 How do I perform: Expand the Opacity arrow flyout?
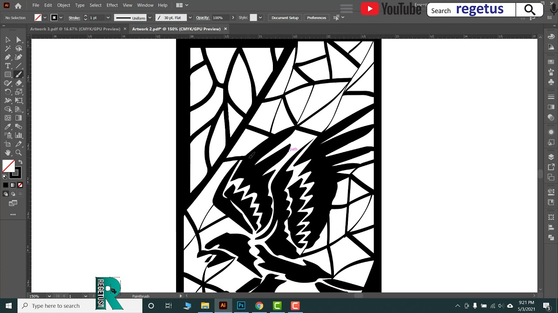233,18
